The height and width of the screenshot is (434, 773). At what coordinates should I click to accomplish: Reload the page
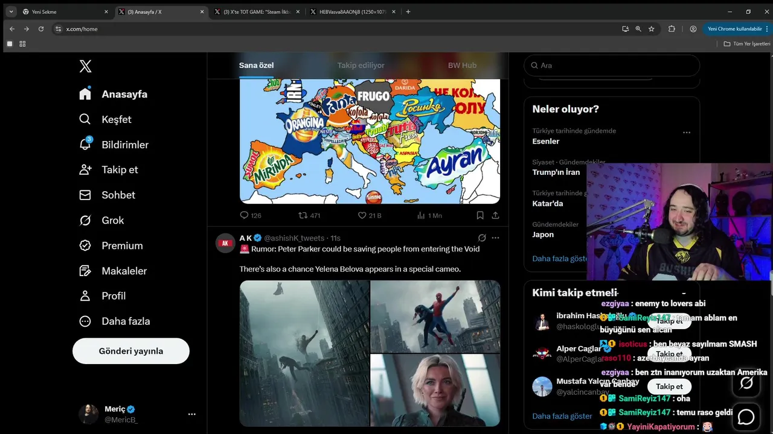click(x=41, y=29)
